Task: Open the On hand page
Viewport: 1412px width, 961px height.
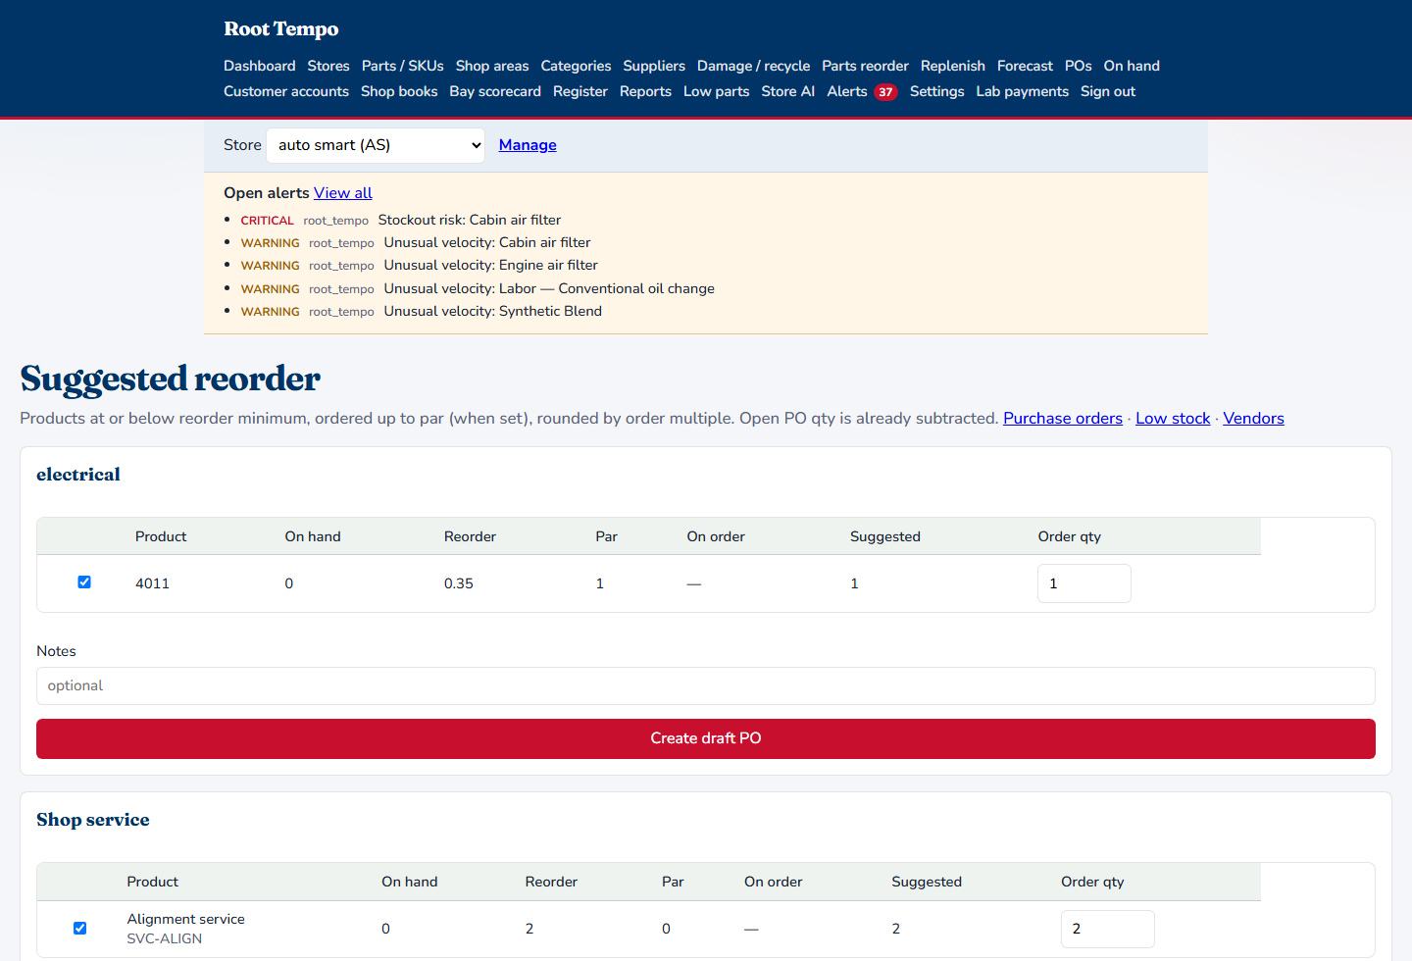Action: [x=1132, y=66]
